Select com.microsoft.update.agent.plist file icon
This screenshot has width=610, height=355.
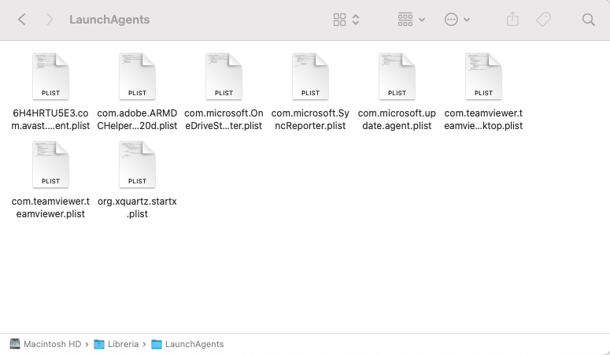click(397, 76)
